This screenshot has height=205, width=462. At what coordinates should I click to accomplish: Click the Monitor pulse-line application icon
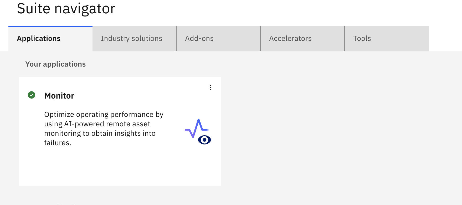(198, 131)
